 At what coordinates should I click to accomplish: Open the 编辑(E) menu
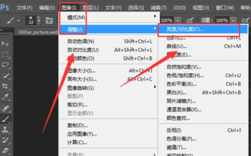47,8
